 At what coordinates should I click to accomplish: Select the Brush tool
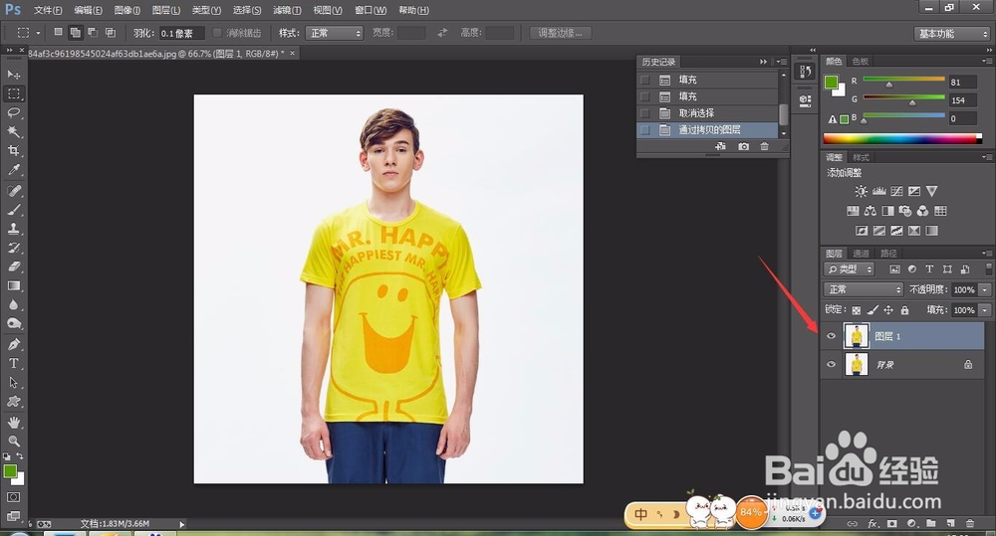tap(13, 210)
